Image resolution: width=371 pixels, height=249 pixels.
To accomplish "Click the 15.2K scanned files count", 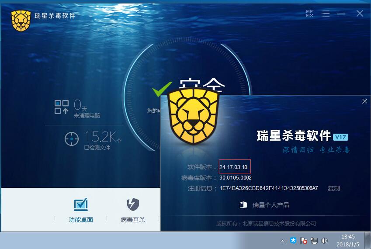I will click(103, 137).
